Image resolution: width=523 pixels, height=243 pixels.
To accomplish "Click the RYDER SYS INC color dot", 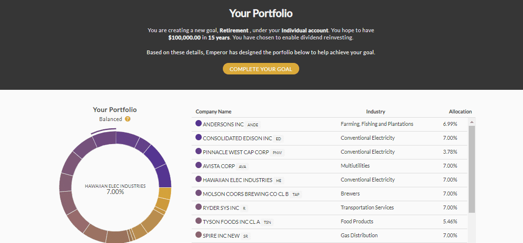I will pos(198,207).
